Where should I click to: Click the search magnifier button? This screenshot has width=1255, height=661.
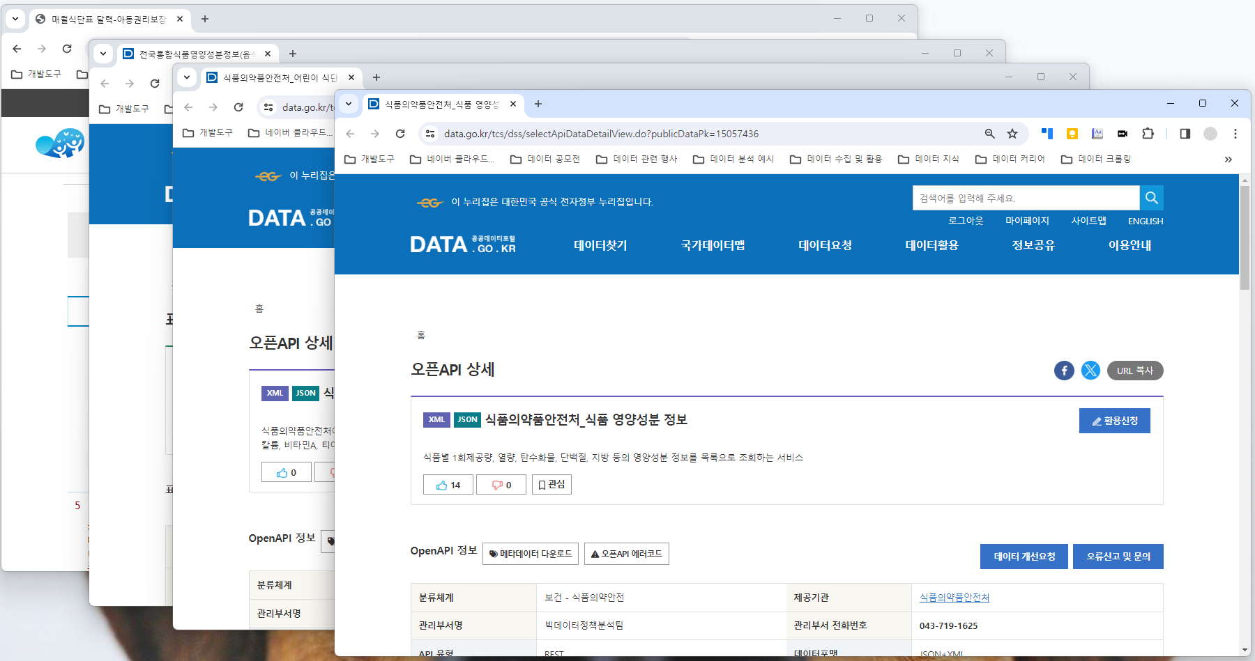click(x=1152, y=198)
